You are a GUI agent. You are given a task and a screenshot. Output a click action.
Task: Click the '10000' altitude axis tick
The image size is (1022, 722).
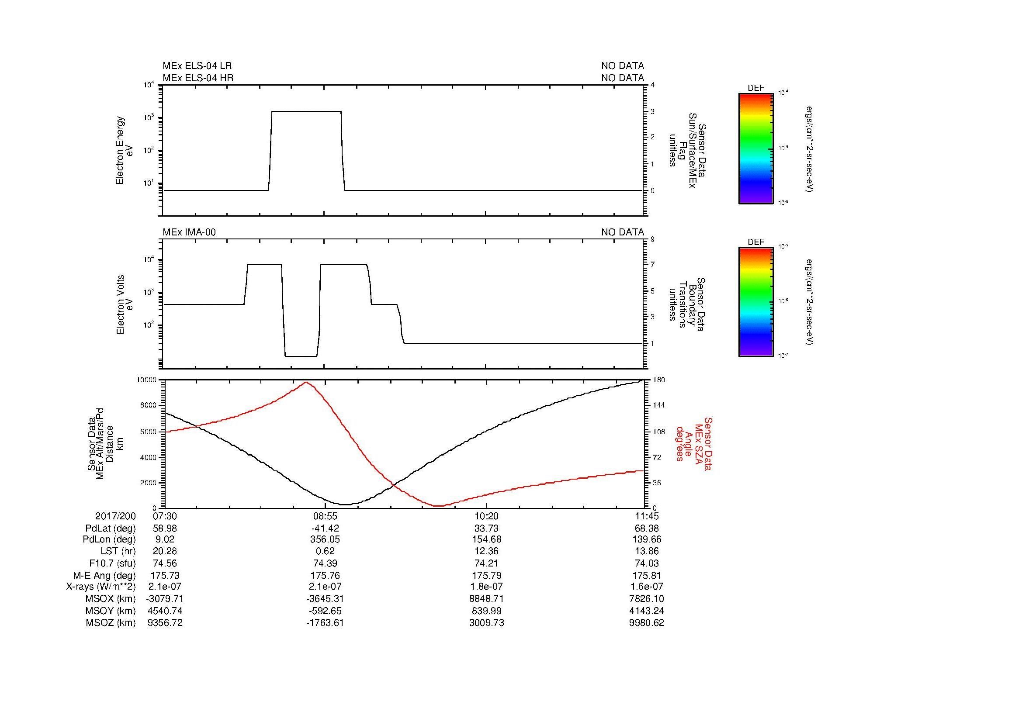(146, 380)
